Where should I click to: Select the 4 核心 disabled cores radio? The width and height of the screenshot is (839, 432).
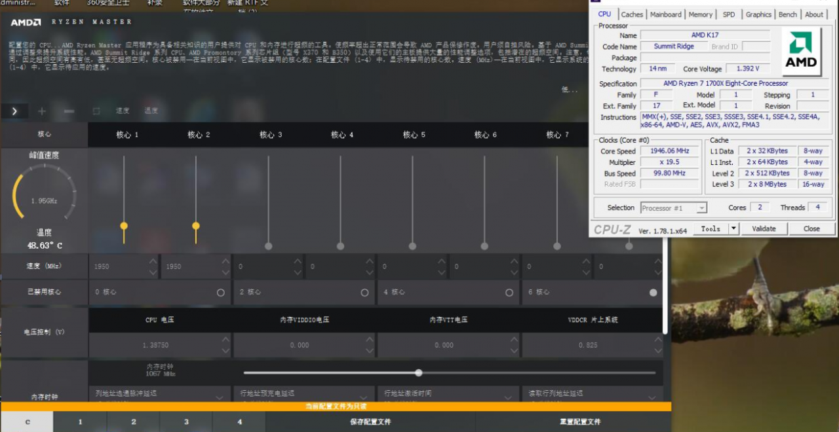point(509,293)
